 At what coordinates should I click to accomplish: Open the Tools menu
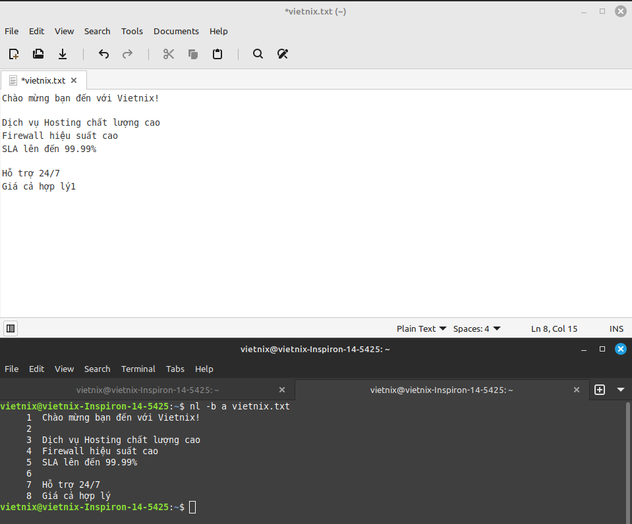point(132,31)
